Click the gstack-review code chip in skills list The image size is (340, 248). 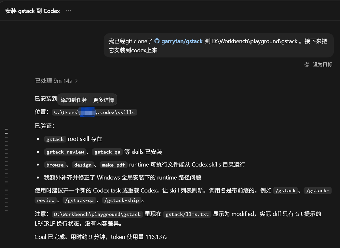point(65,152)
